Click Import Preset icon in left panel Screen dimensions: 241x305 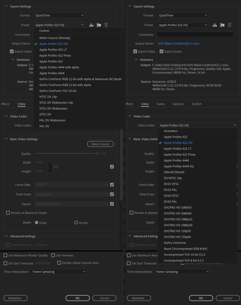[99, 25]
